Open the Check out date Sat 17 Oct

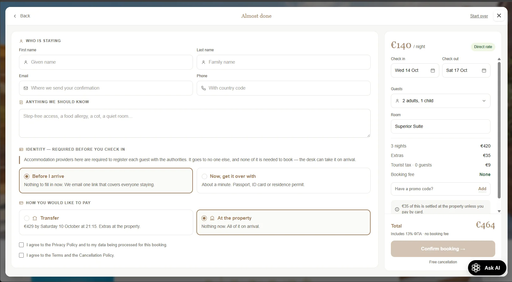coord(466,70)
